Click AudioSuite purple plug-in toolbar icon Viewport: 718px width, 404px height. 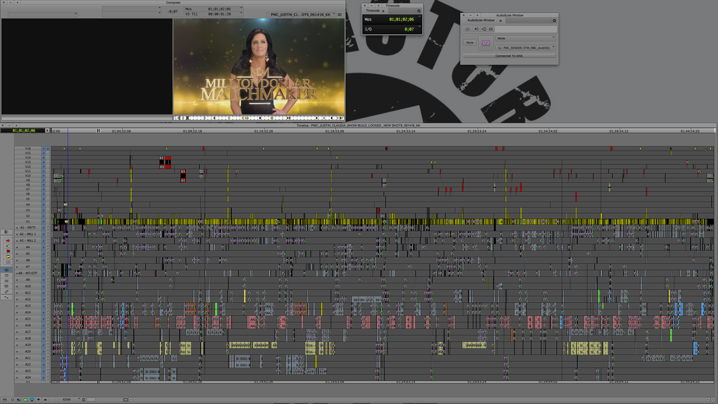(467, 29)
